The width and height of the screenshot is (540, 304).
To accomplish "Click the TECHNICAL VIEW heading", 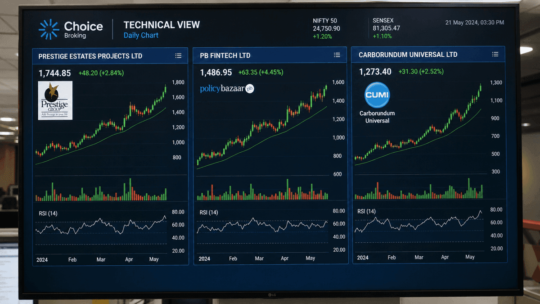I will (x=162, y=25).
